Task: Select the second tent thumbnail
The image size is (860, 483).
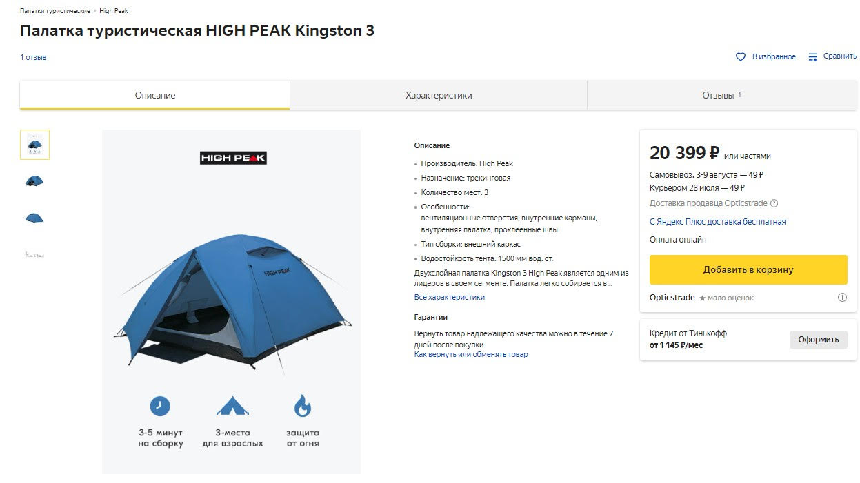Action: (x=34, y=181)
